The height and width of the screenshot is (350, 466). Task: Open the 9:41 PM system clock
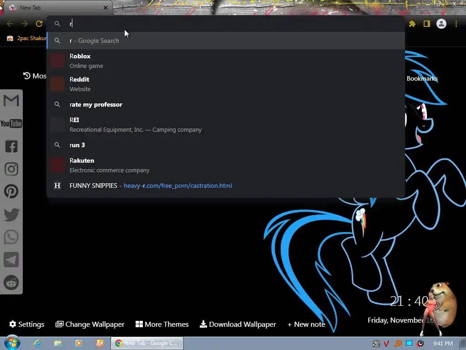443,344
